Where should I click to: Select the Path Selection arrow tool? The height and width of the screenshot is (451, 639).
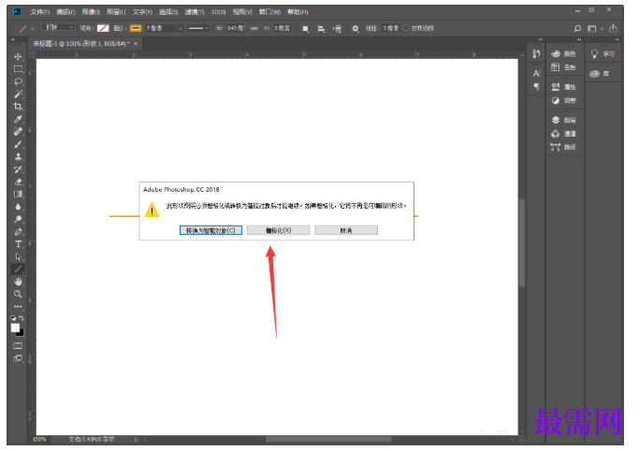(x=18, y=256)
